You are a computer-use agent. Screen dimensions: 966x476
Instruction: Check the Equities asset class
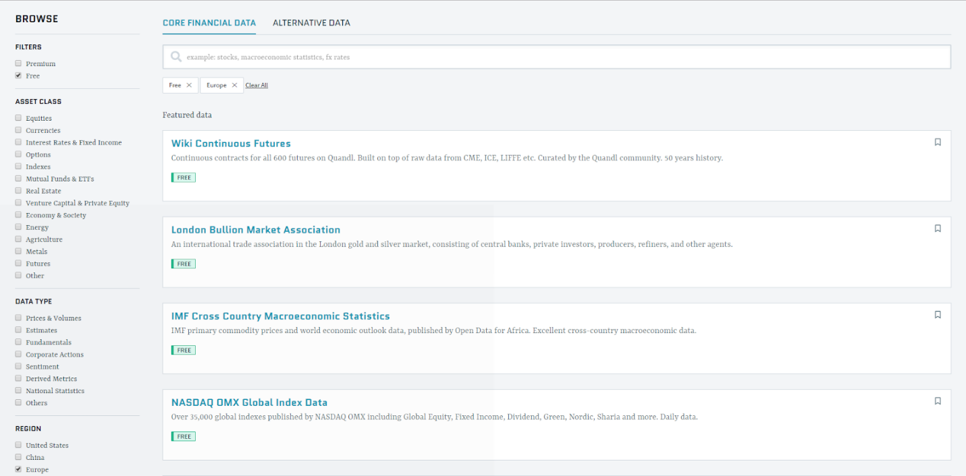point(19,118)
